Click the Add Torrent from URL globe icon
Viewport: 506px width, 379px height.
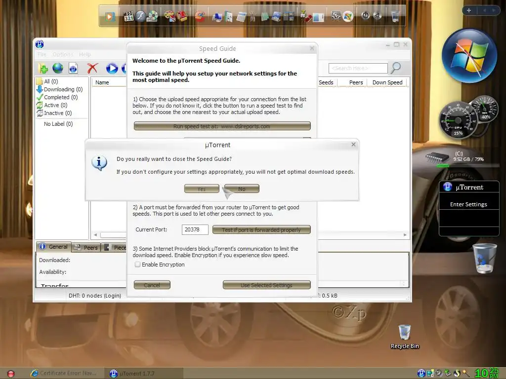tap(58, 68)
